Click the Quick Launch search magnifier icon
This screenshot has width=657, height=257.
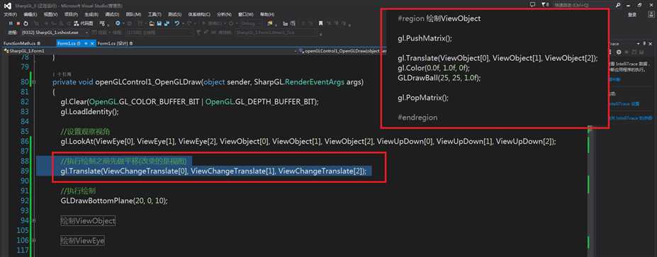[618, 5]
